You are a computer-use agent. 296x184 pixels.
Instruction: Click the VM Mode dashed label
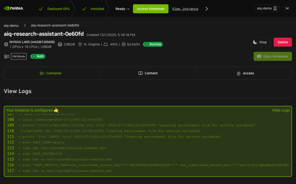coord(19,56)
